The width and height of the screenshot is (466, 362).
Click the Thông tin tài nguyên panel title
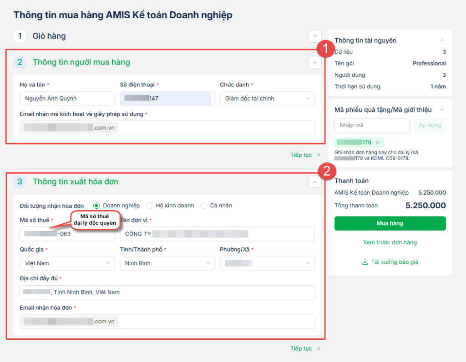pos(365,40)
